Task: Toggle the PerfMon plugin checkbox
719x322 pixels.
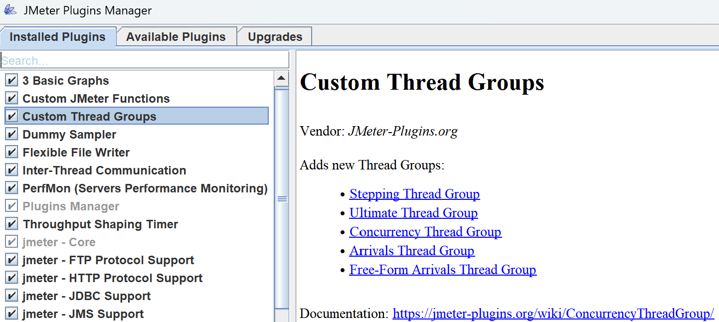Action: [11, 188]
